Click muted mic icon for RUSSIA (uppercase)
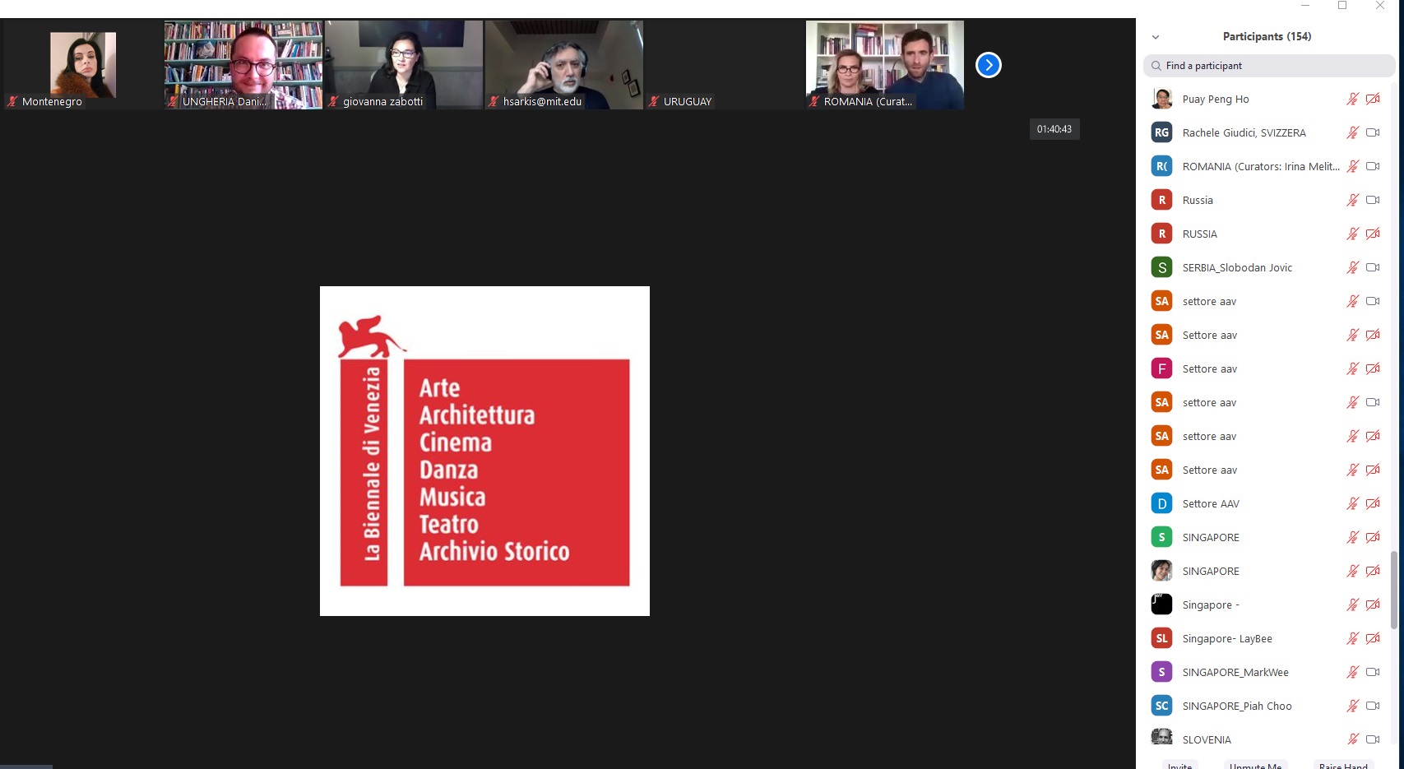 pyautogui.click(x=1352, y=234)
